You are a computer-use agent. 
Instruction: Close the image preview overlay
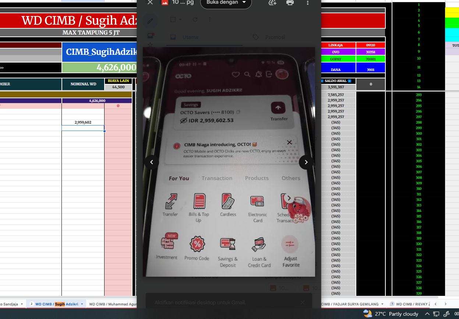click(x=150, y=2)
